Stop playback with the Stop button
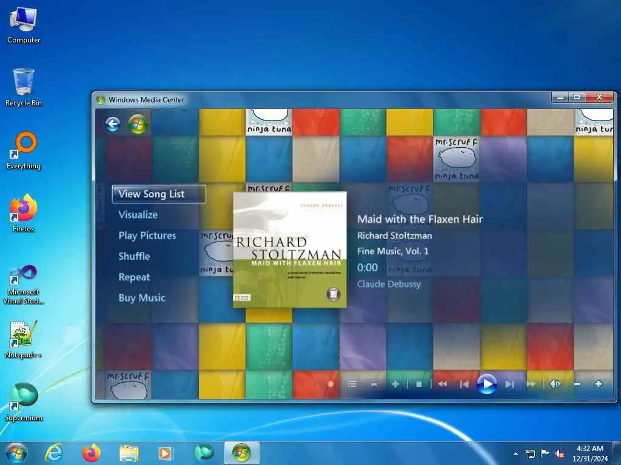 418,384
